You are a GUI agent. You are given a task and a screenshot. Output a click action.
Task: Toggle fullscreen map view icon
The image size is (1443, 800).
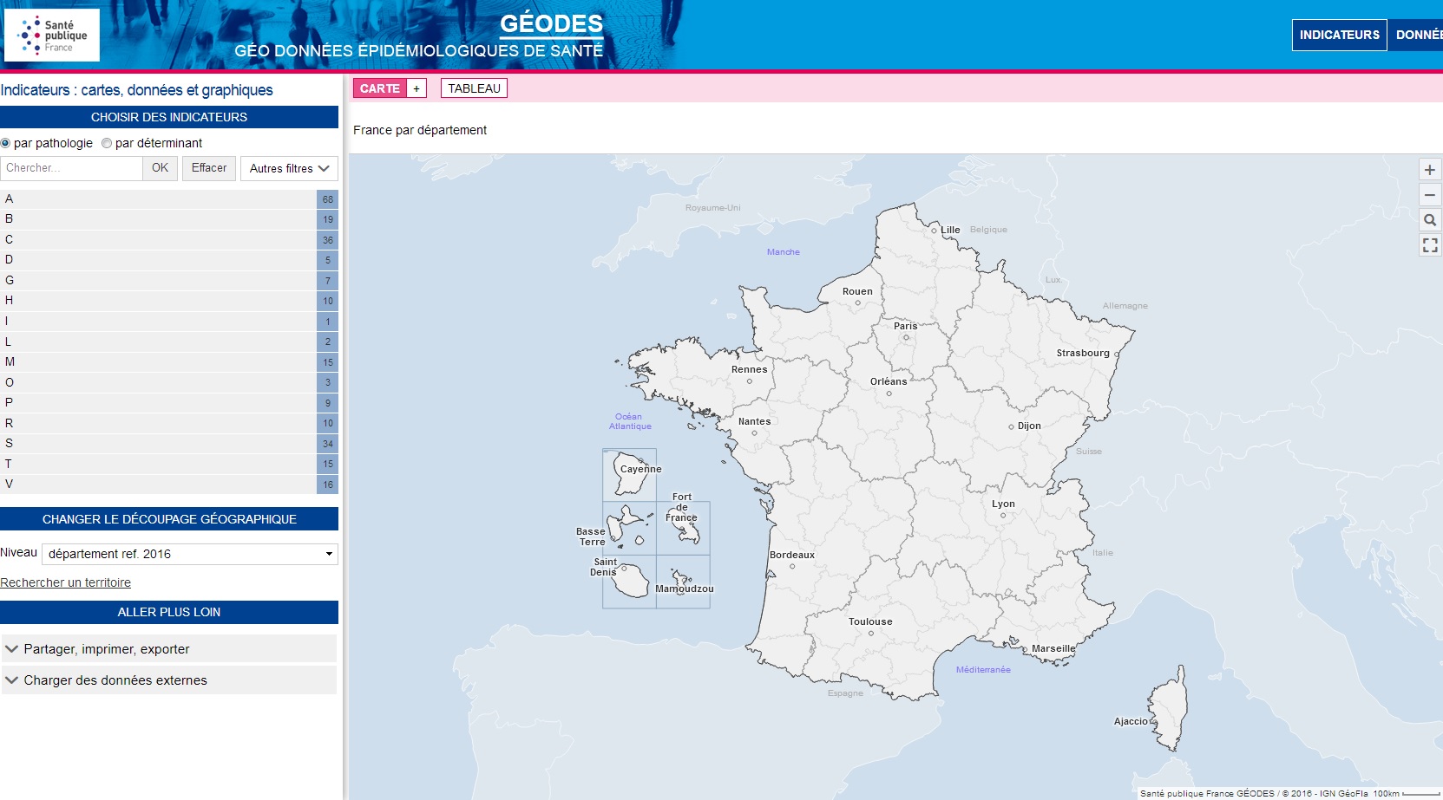(x=1430, y=245)
